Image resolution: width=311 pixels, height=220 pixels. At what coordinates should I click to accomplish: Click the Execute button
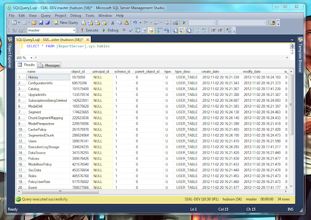click(x=89, y=30)
